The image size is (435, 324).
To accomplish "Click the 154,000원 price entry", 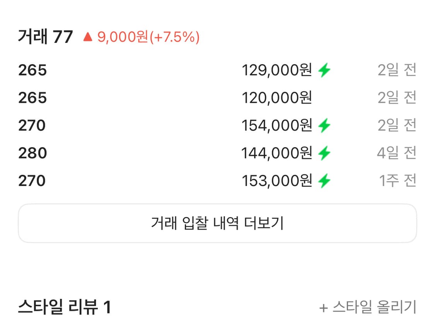I will click(x=278, y=125).
